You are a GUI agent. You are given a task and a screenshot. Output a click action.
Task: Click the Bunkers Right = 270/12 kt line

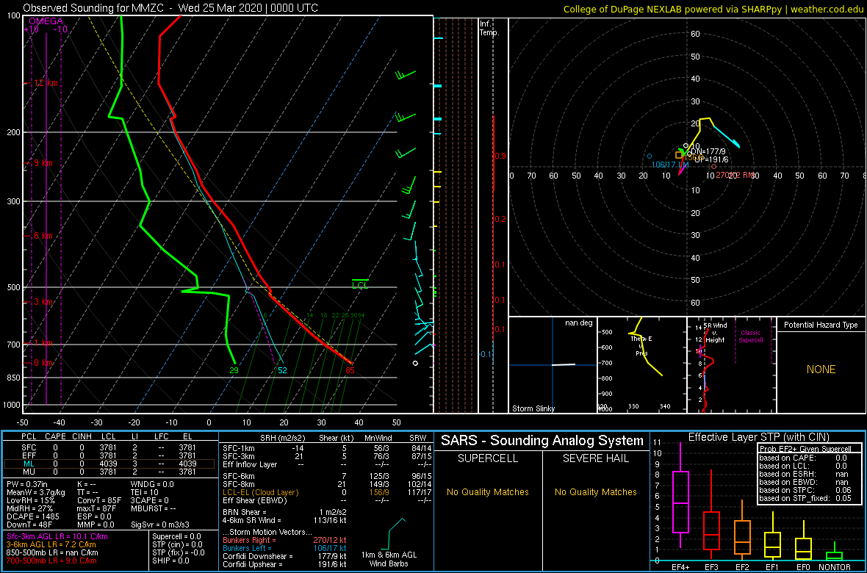click(x=284, y=540)
